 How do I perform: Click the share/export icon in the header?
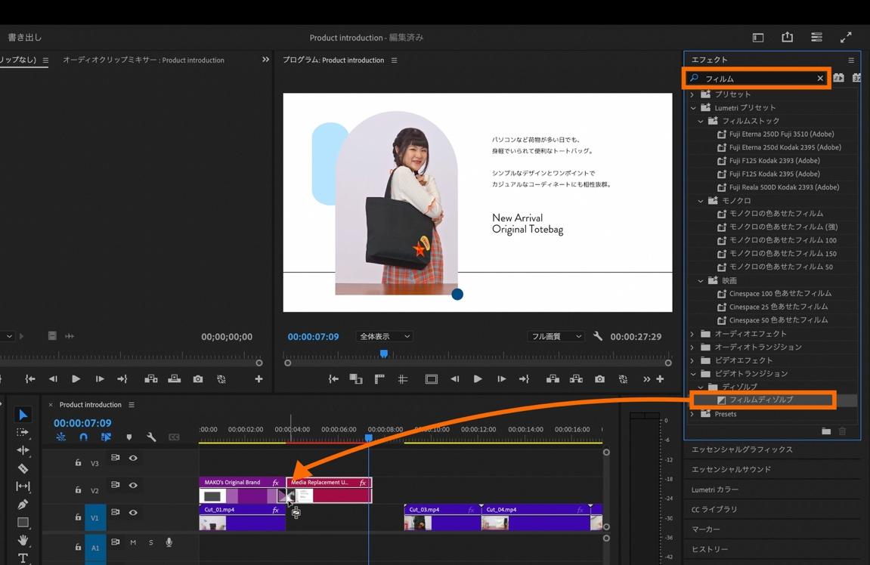point(787,38)
